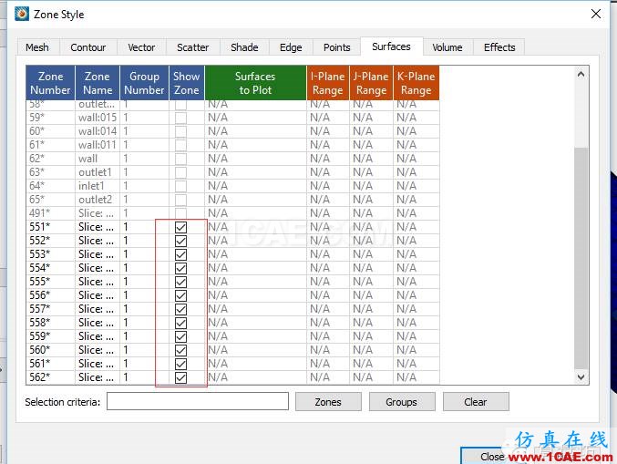Click the Selection criteria text field
Screen dimensions: 617x464
pyautogui.click(x=197, y=402)
